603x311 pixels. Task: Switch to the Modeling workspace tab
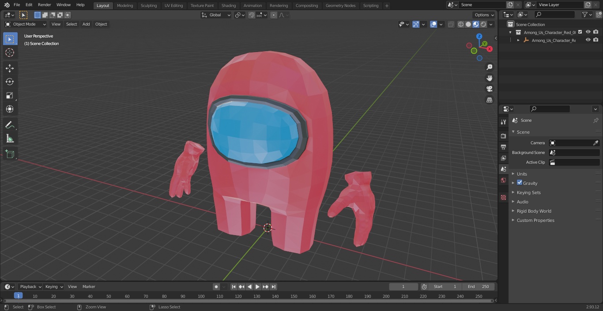coord(125,5)
